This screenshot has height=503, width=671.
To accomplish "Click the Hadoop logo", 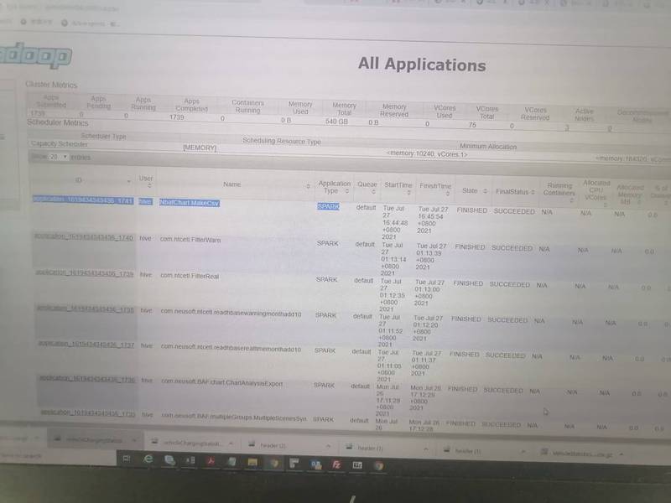I will pyautogui.click(x=35, y=55).
